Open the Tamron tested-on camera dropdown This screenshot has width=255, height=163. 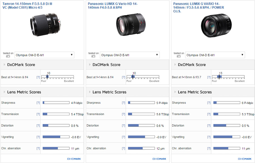44,55
